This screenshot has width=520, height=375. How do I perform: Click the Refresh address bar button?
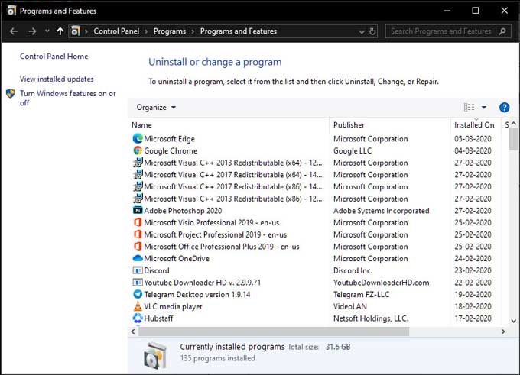point(372,31)
